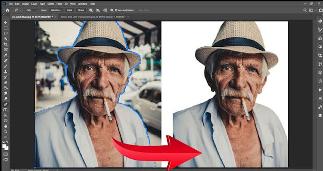Open the 3D cube panel icon
The width and height of the screenshot is (323, 171).
point(320,72)
